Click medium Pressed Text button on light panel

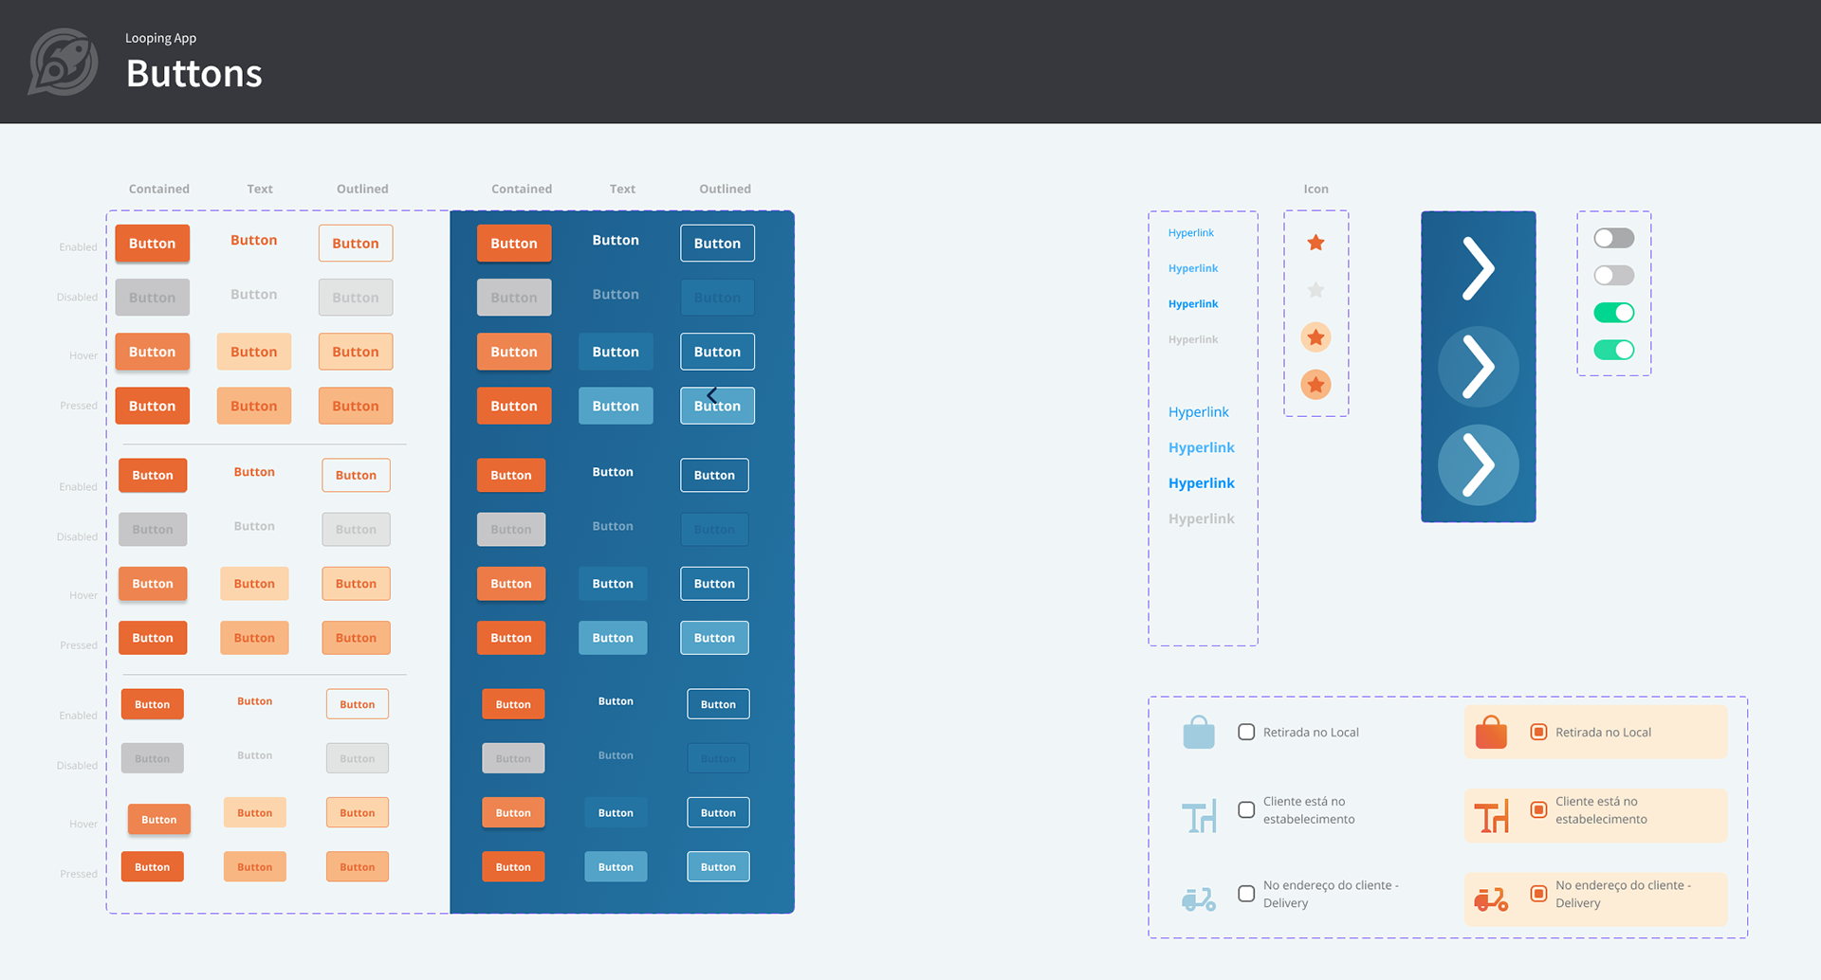(x=254, y=638)
